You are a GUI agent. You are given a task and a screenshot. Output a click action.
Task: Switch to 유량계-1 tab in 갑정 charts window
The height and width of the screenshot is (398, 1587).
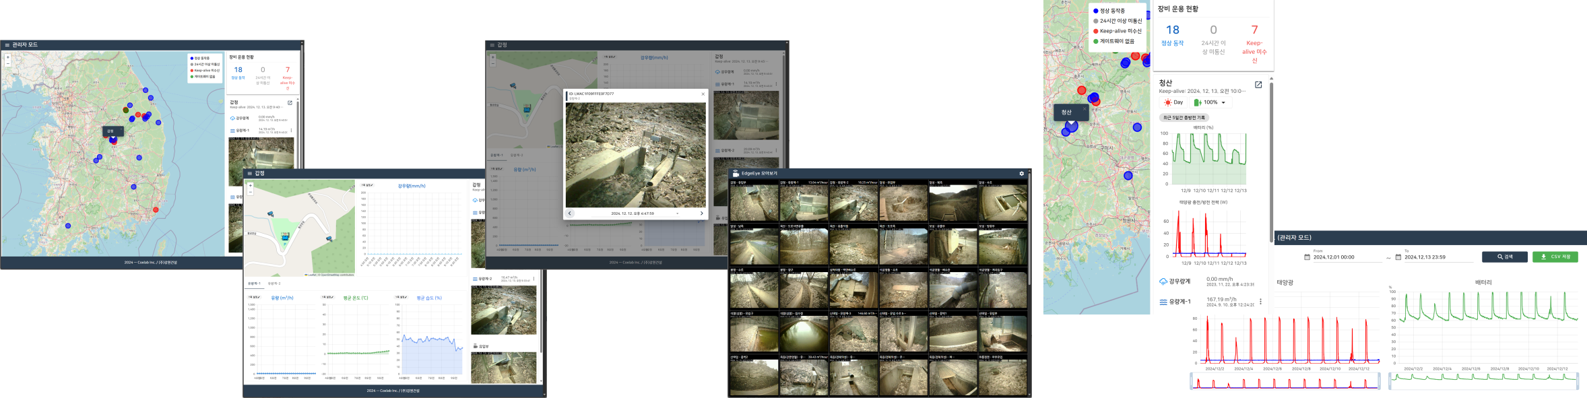pos(254,284)
